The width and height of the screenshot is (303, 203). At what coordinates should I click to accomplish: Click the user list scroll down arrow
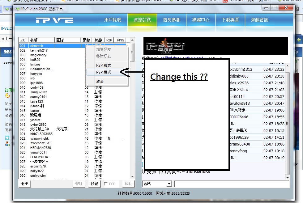132,176
